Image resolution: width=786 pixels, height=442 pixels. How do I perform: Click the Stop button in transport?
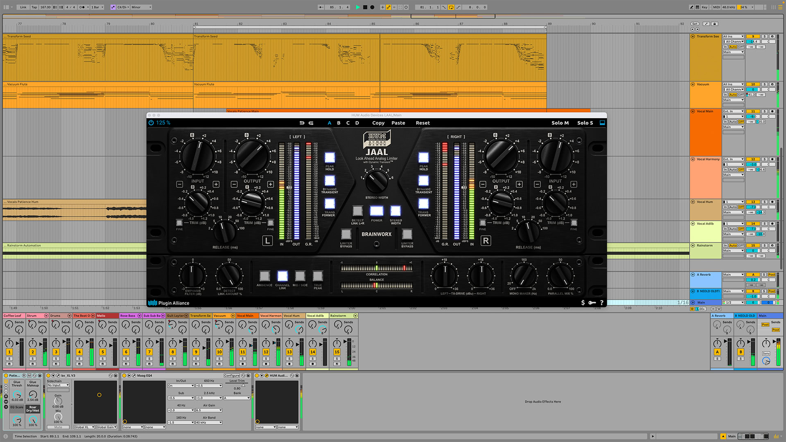(x=365, y=7)
